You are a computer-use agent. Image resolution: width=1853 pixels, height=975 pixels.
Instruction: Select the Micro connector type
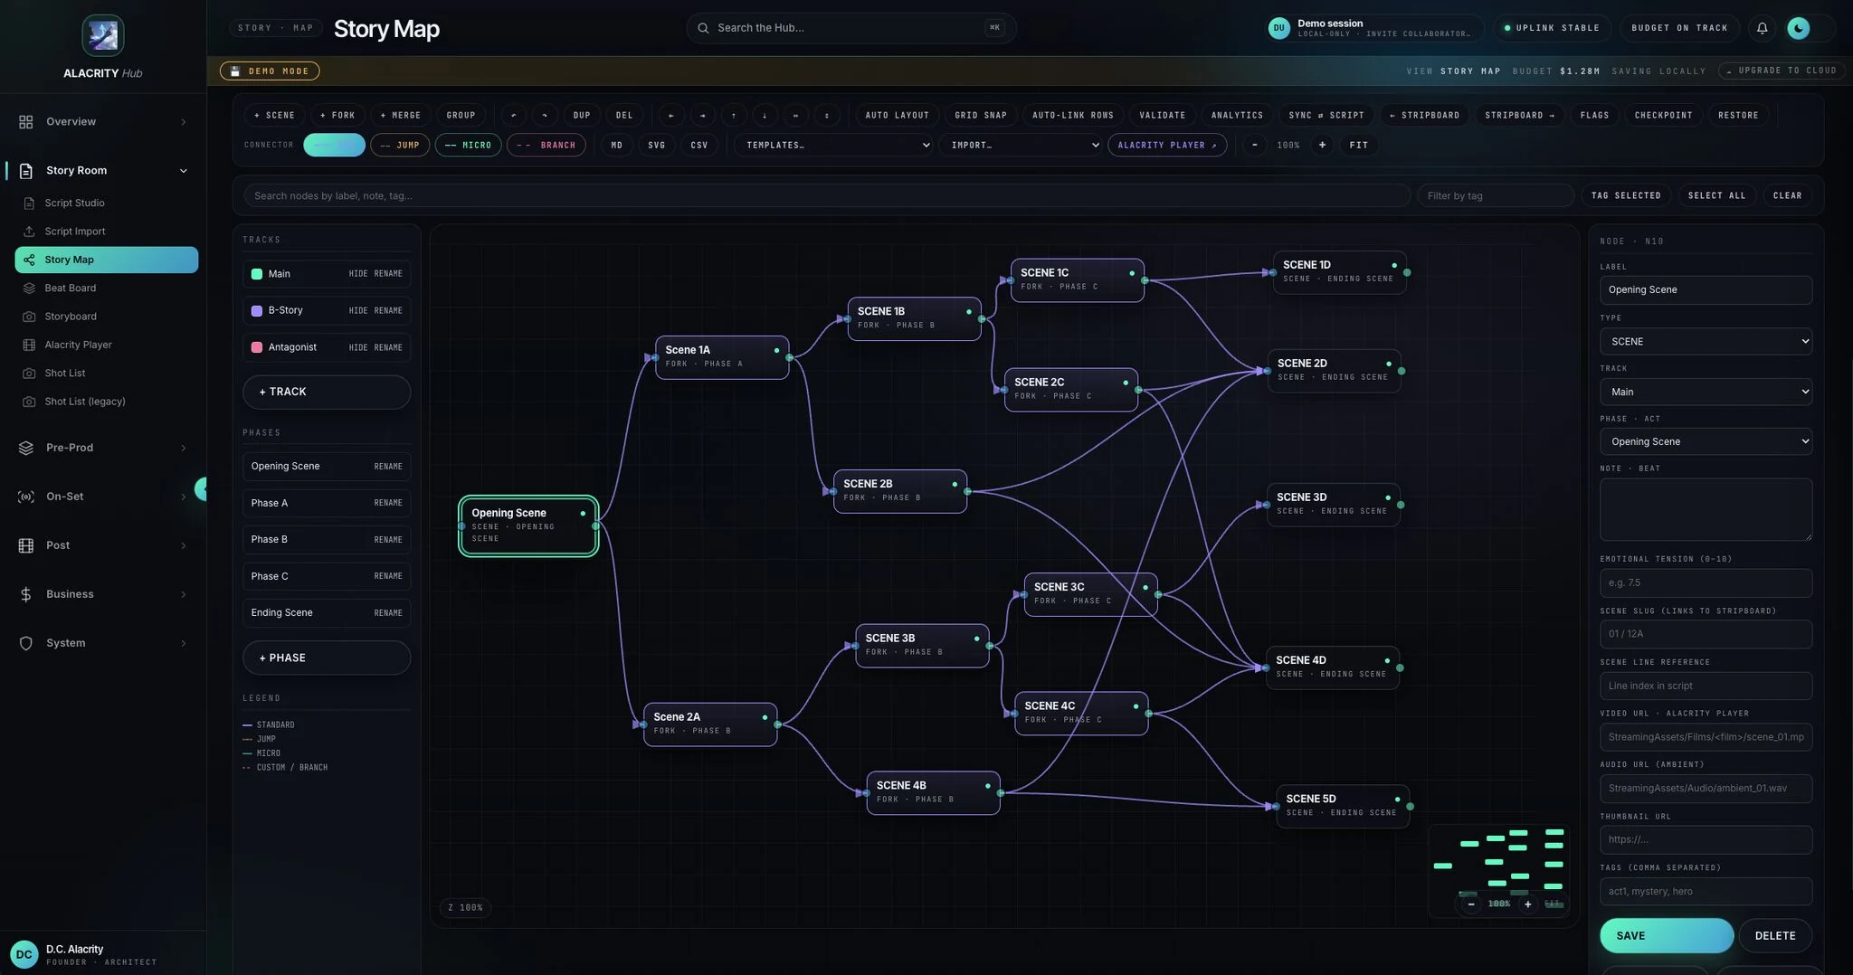[468, 145]
